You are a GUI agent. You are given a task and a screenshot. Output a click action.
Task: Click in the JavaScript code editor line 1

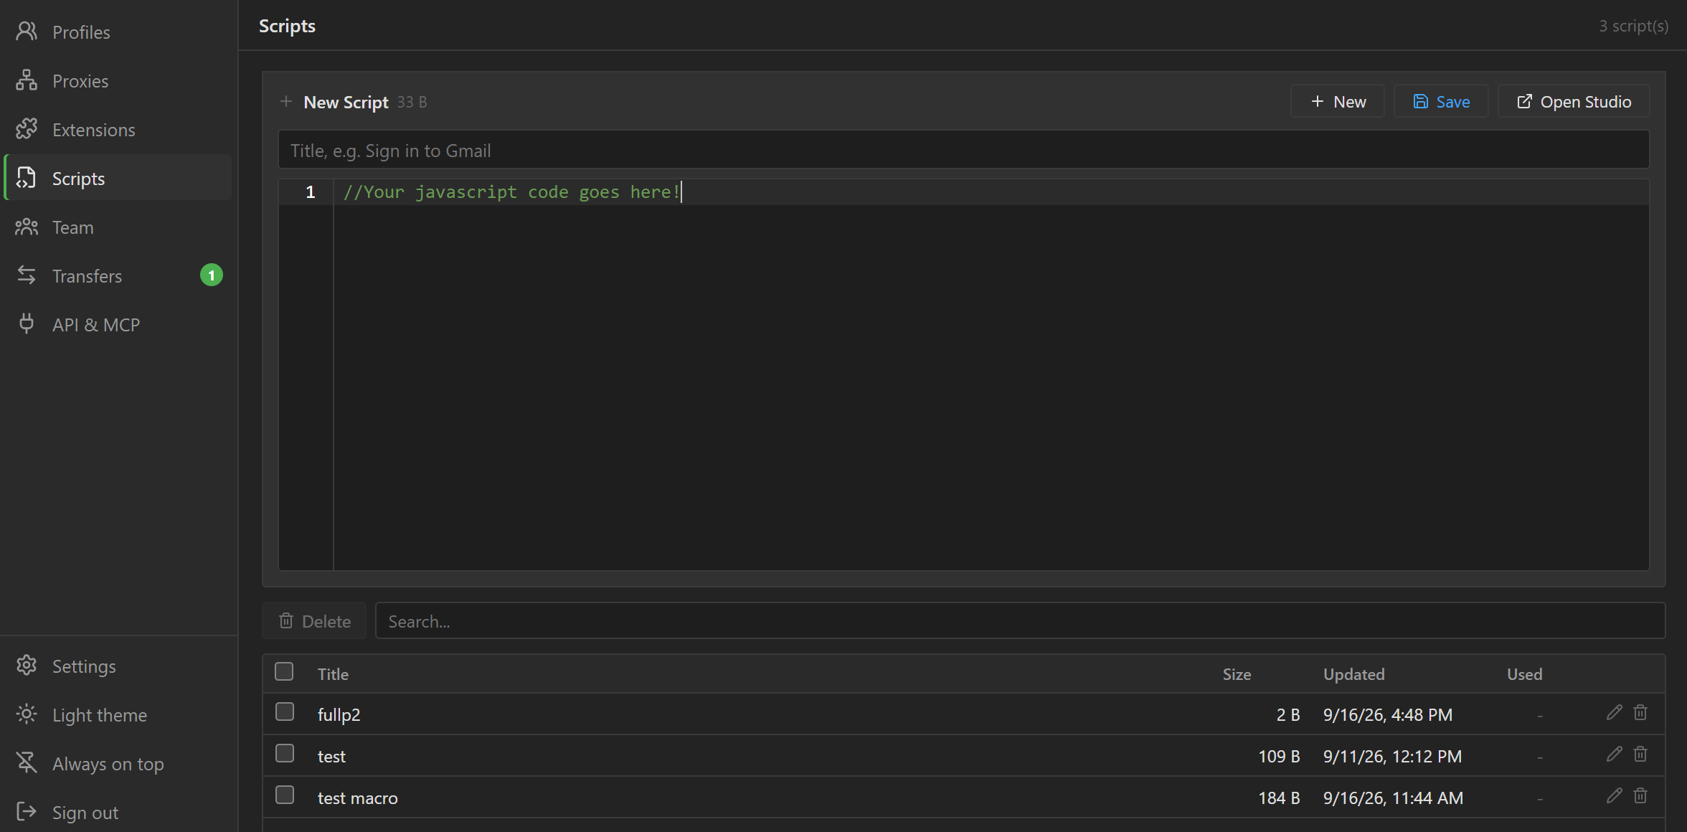[991, 192]
